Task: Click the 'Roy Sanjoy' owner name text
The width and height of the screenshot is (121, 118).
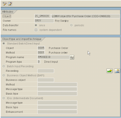Action: [x=62, y=21]
